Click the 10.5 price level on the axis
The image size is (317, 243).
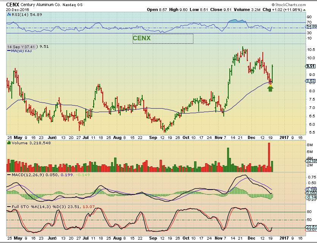[311, 50]
